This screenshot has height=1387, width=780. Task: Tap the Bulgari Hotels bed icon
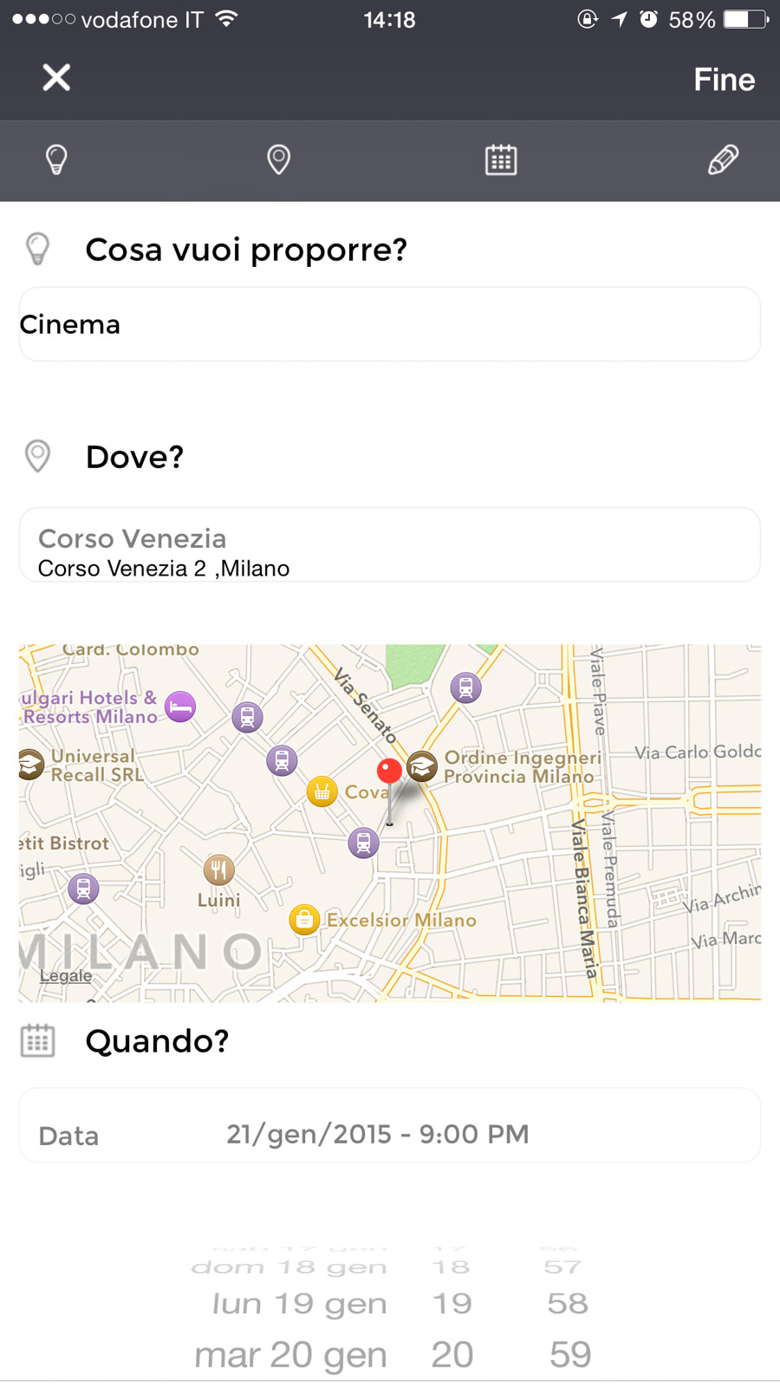point(180,707)
